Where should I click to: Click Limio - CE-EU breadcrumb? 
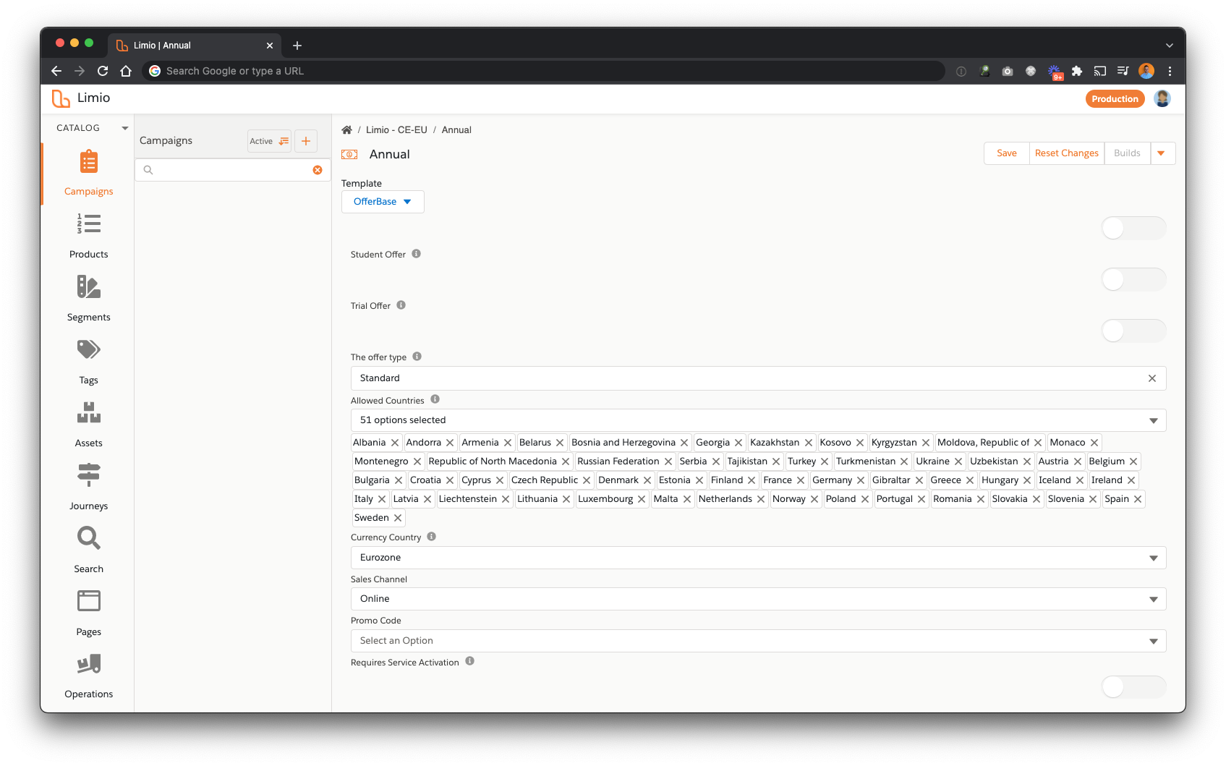click(x=396, y=130)
